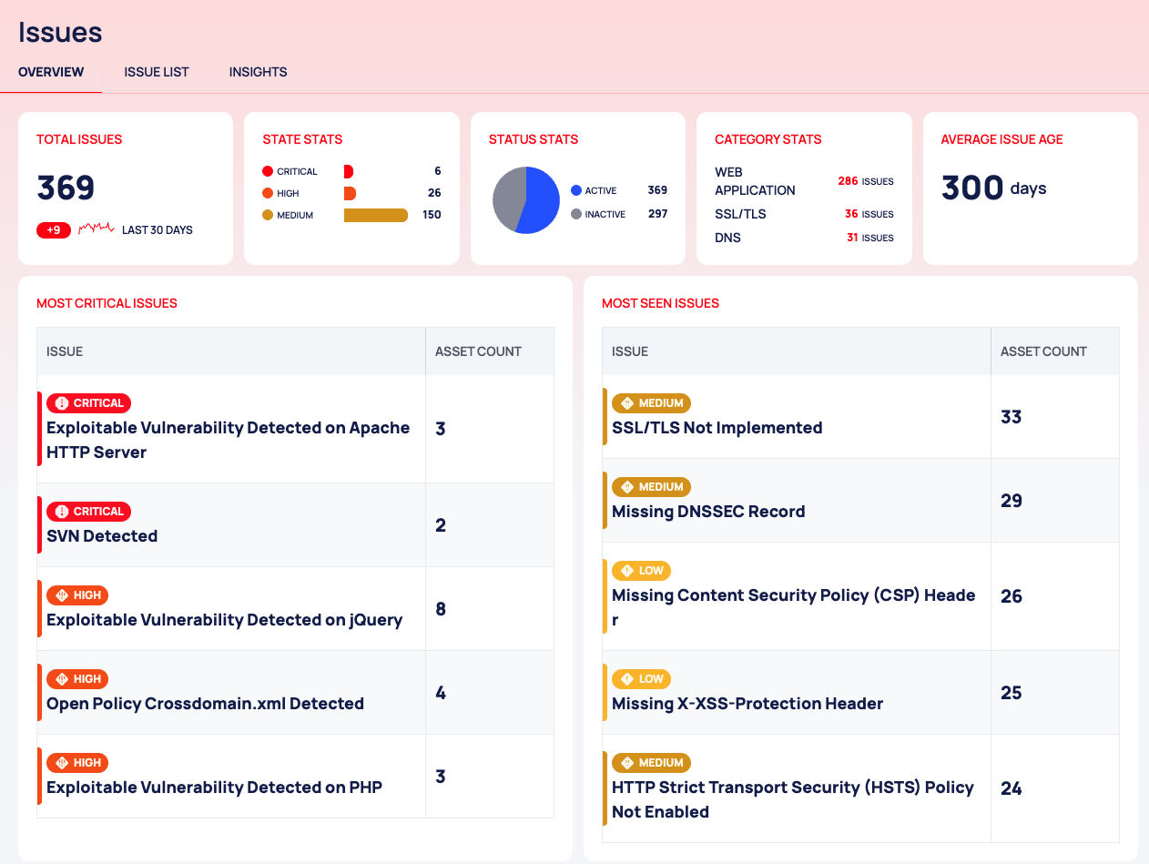Switch to the Issue List tab
This screenshot has width=1149, height=864.
[157, 72]
